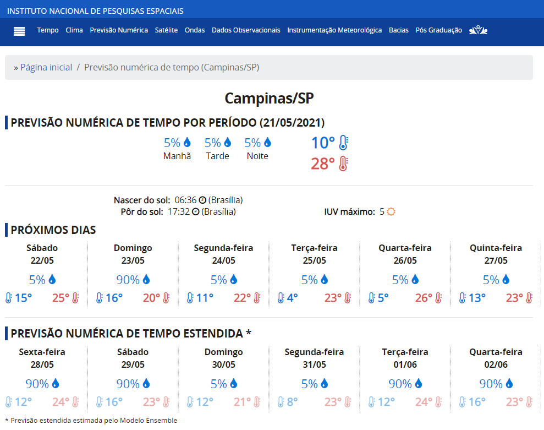Click the bird logo icon in navbar
Image resolution: width=544 pixels, height=430 pixels.
tap(478, 30)
